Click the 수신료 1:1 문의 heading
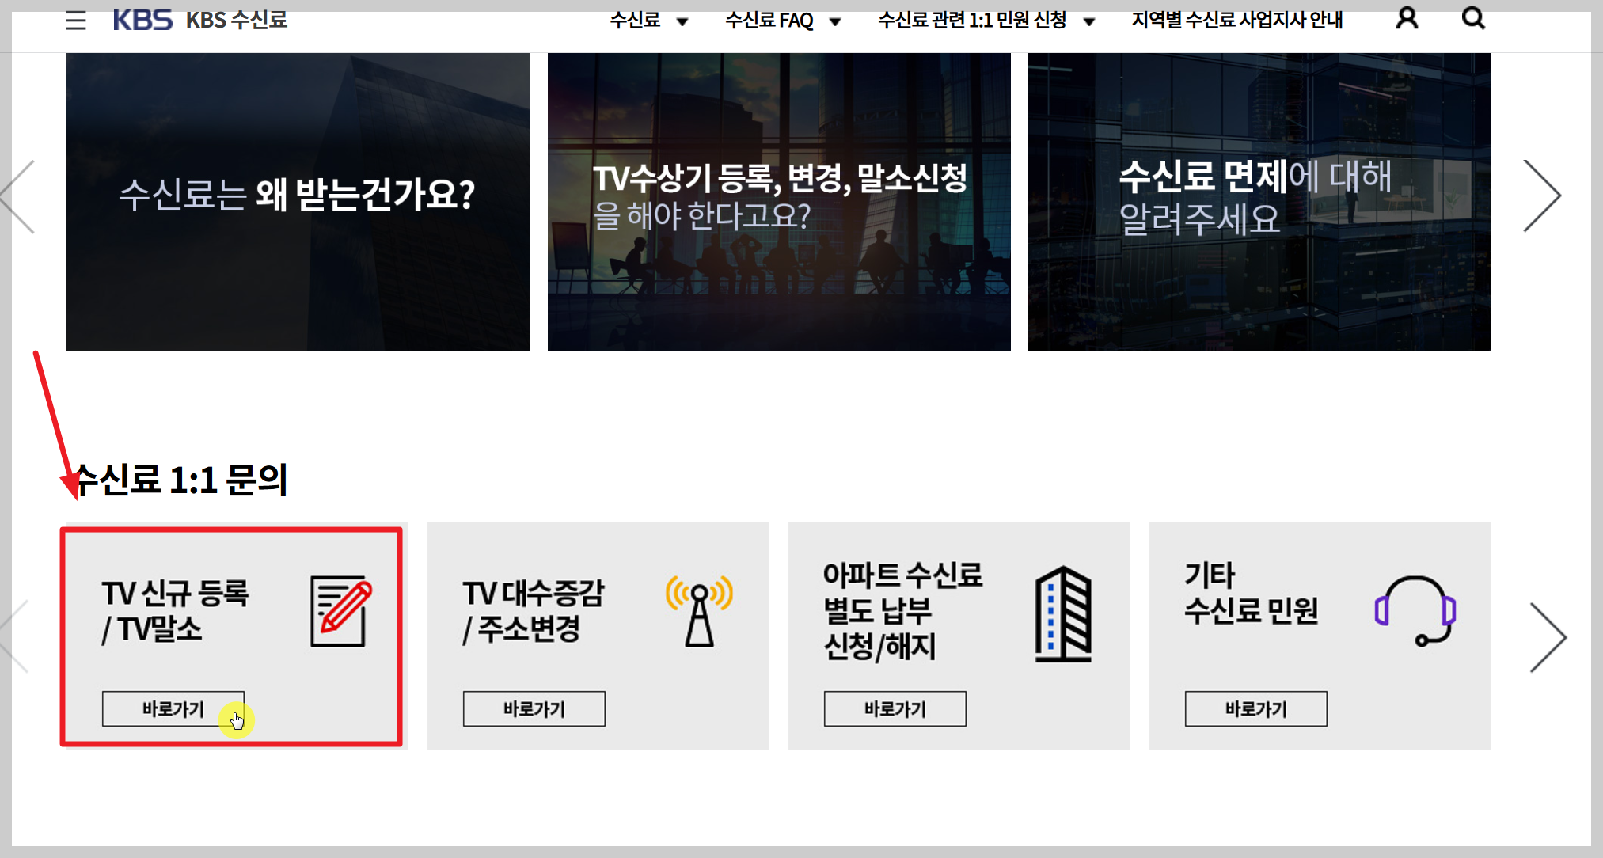 pos(180,480)
